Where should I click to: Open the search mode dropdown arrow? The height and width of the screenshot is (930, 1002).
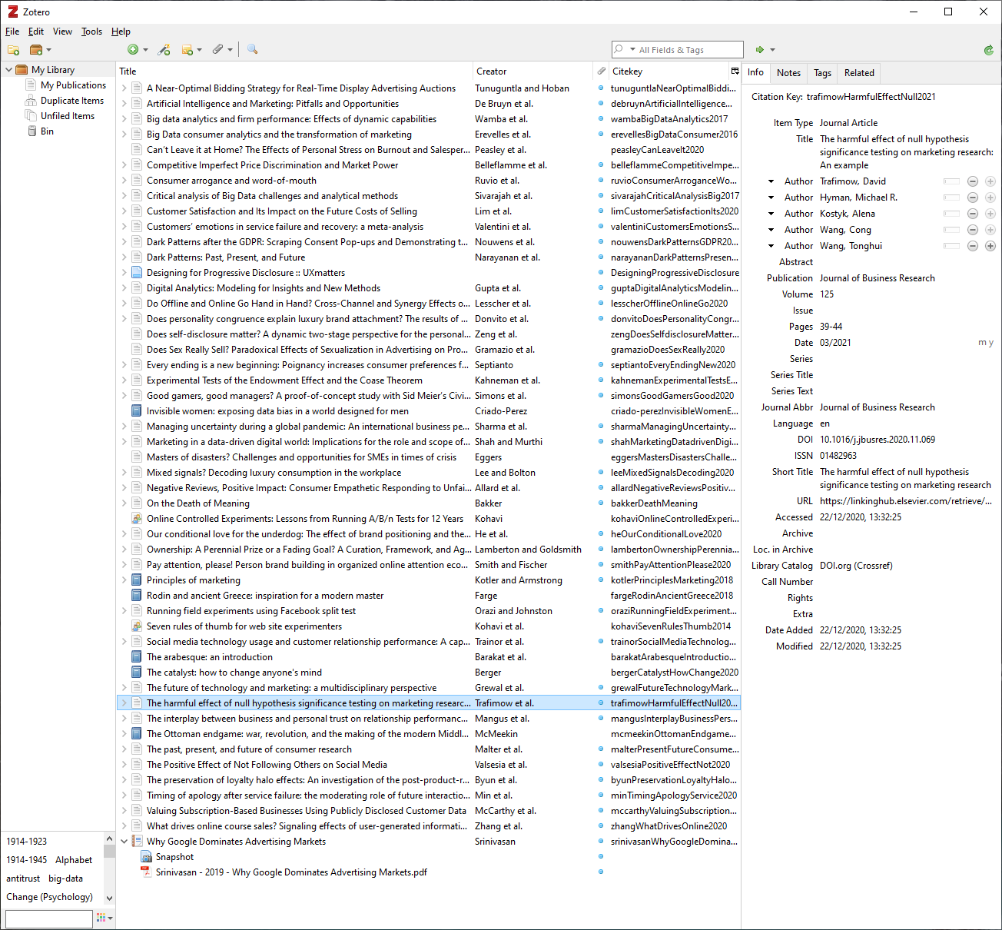[x=632, y=50]
